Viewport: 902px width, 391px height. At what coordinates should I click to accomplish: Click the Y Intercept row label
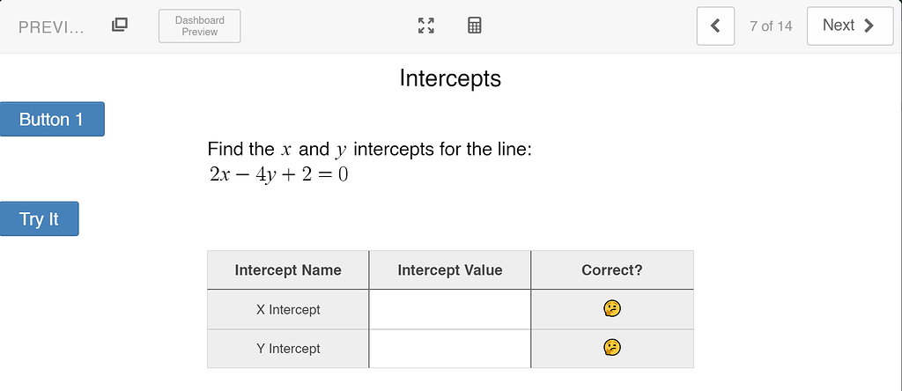pos(288,349)
